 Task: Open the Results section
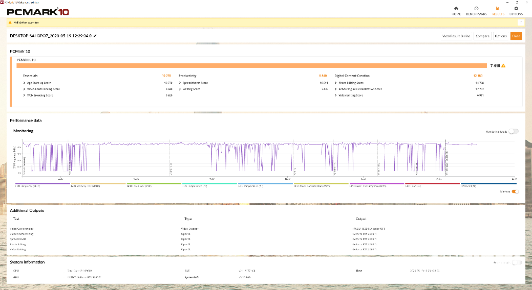[498, 11]
